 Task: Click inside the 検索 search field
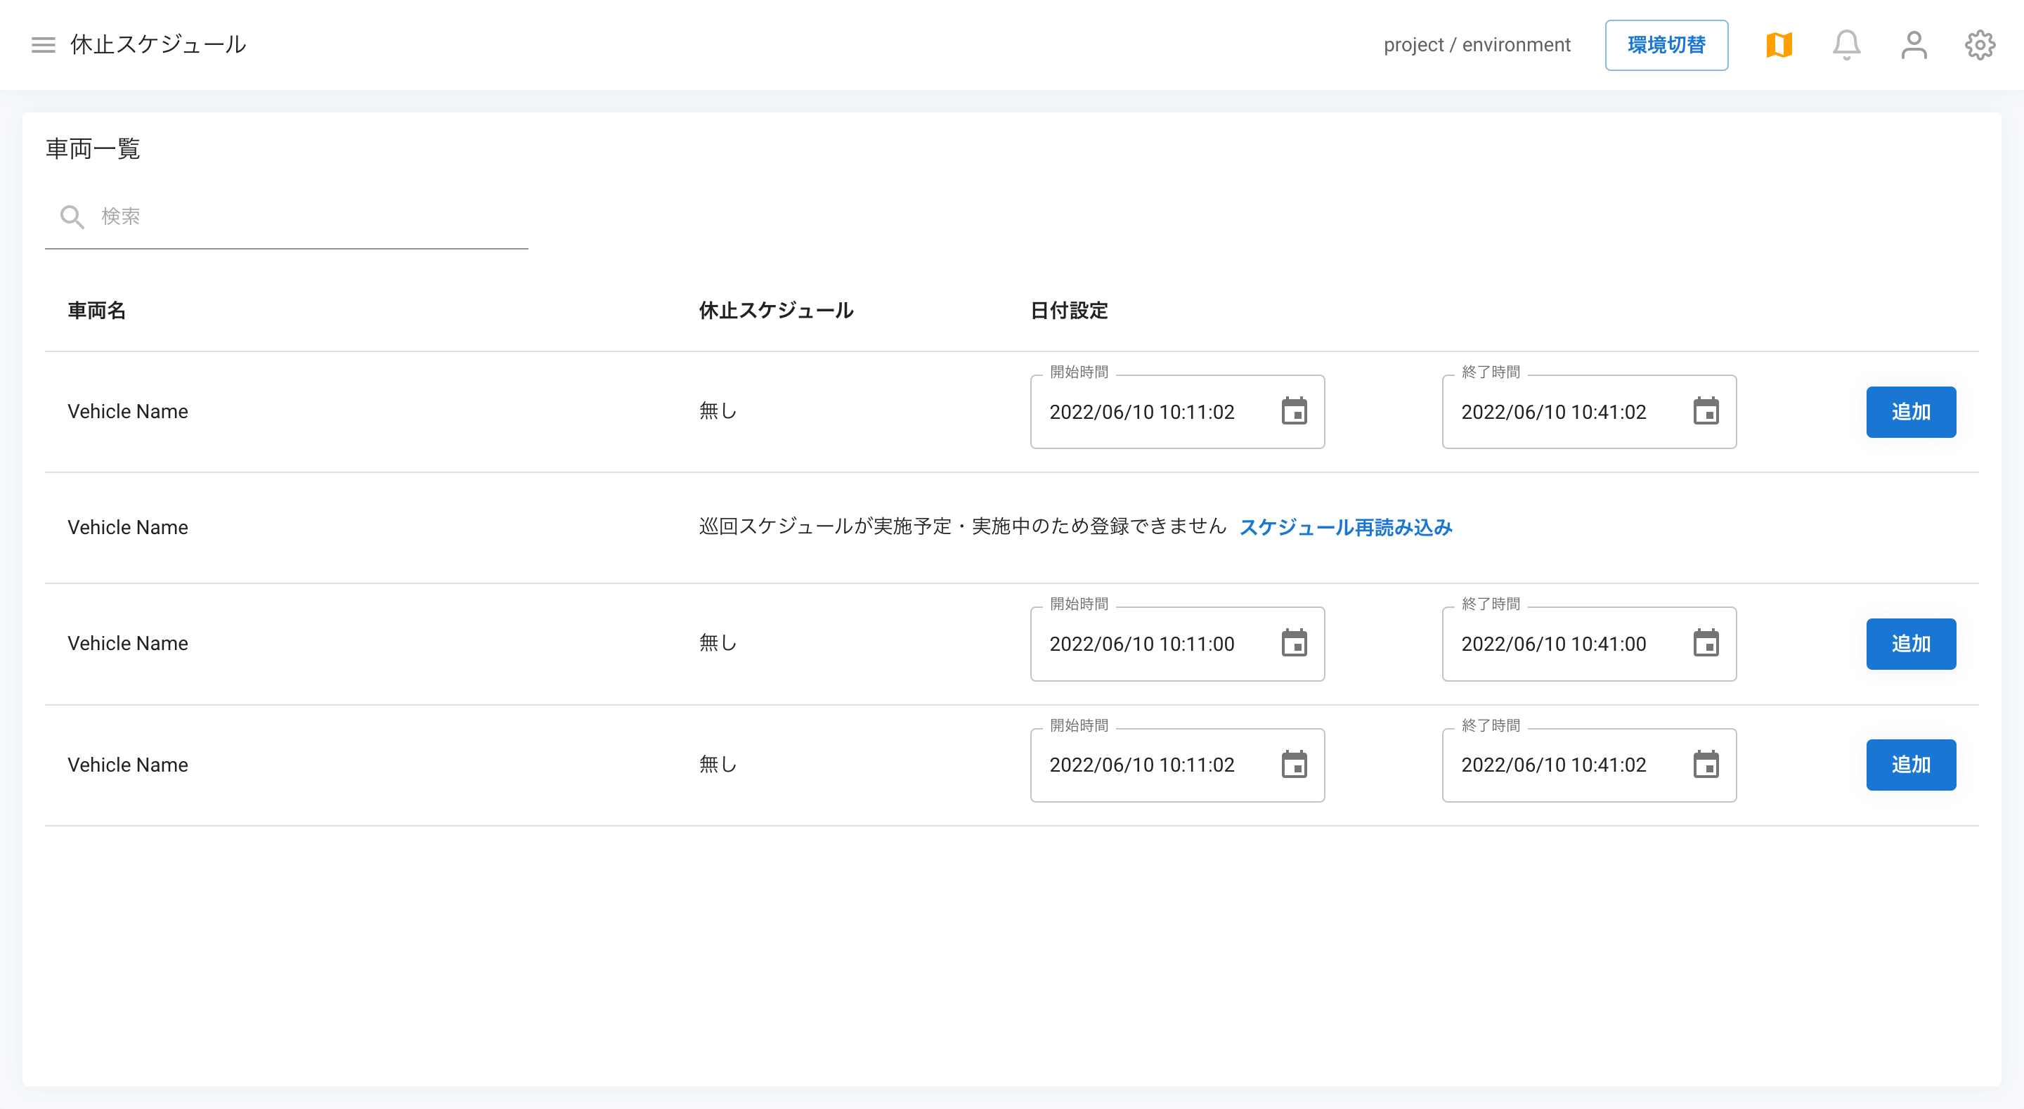point(235,217)
